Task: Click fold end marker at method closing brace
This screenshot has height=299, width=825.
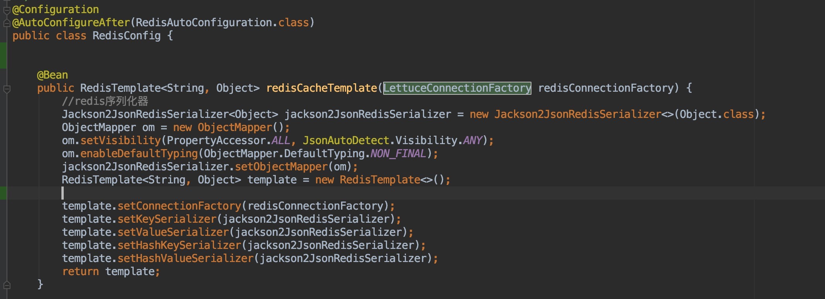Action: tap(7, 285)
